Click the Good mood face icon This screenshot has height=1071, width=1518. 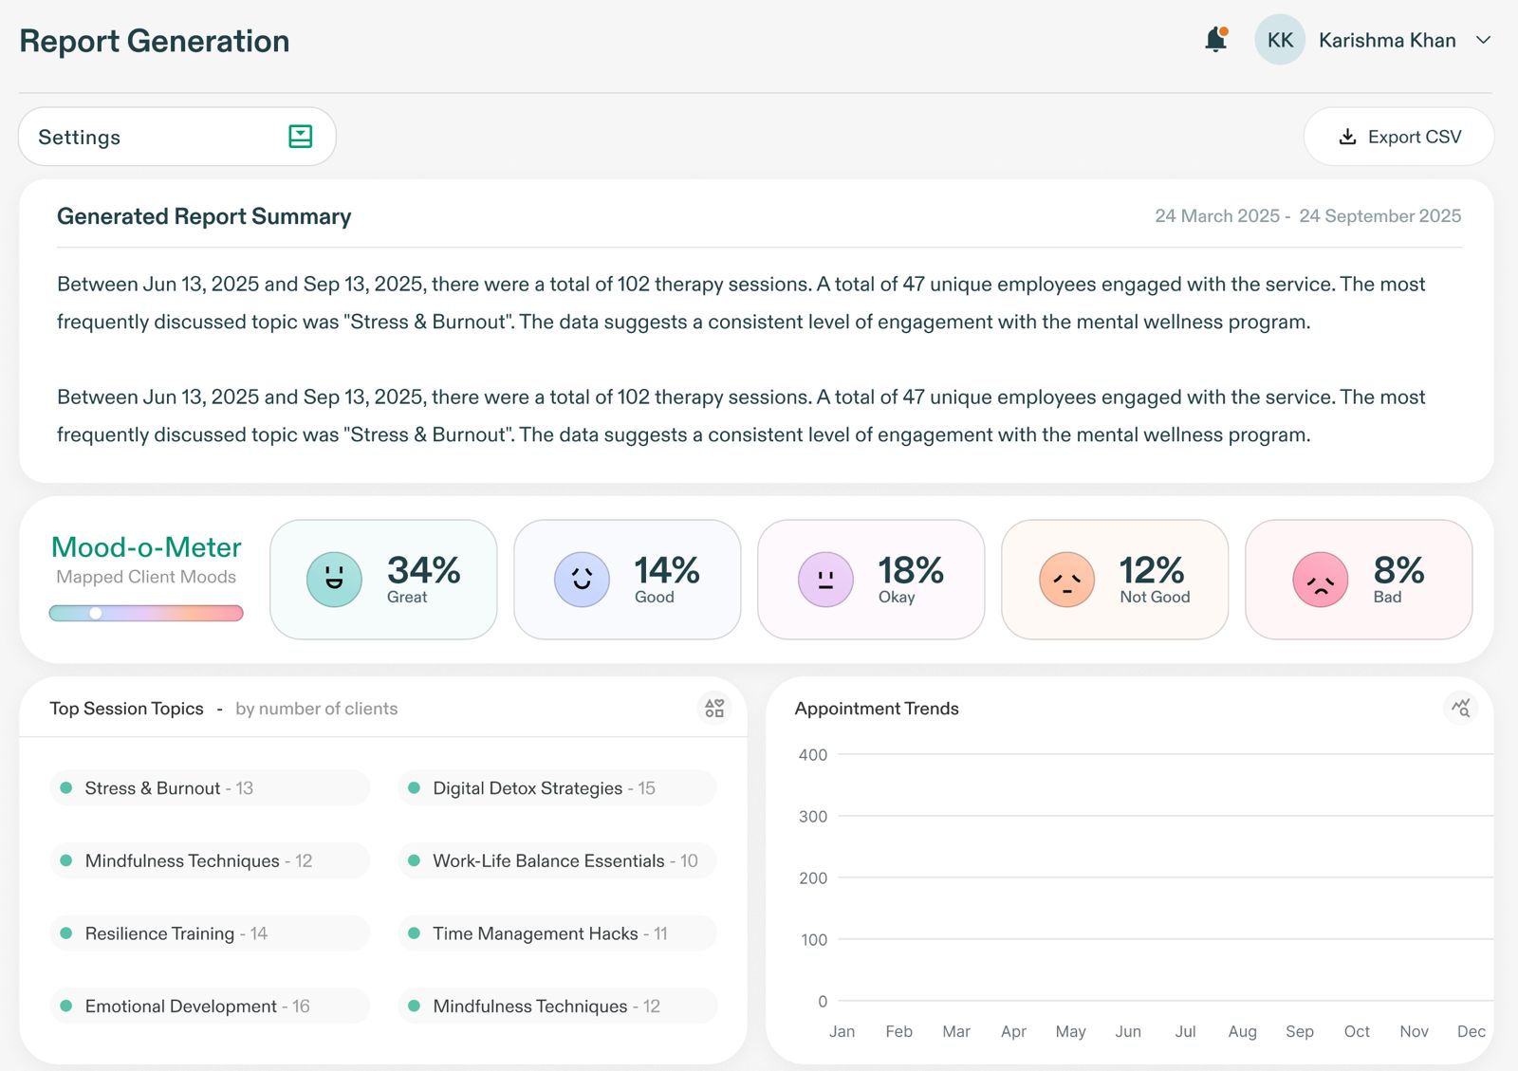[x=582, y=580]
